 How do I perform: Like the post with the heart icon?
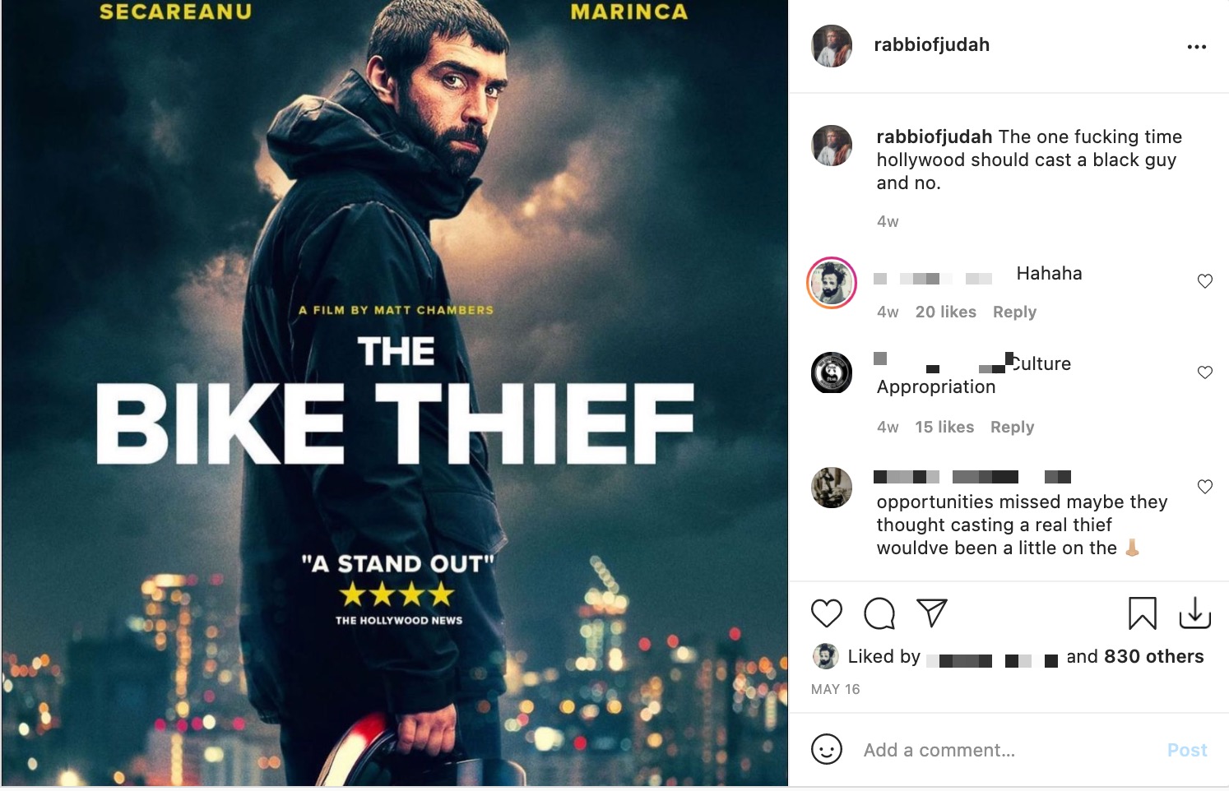point(827,613)
